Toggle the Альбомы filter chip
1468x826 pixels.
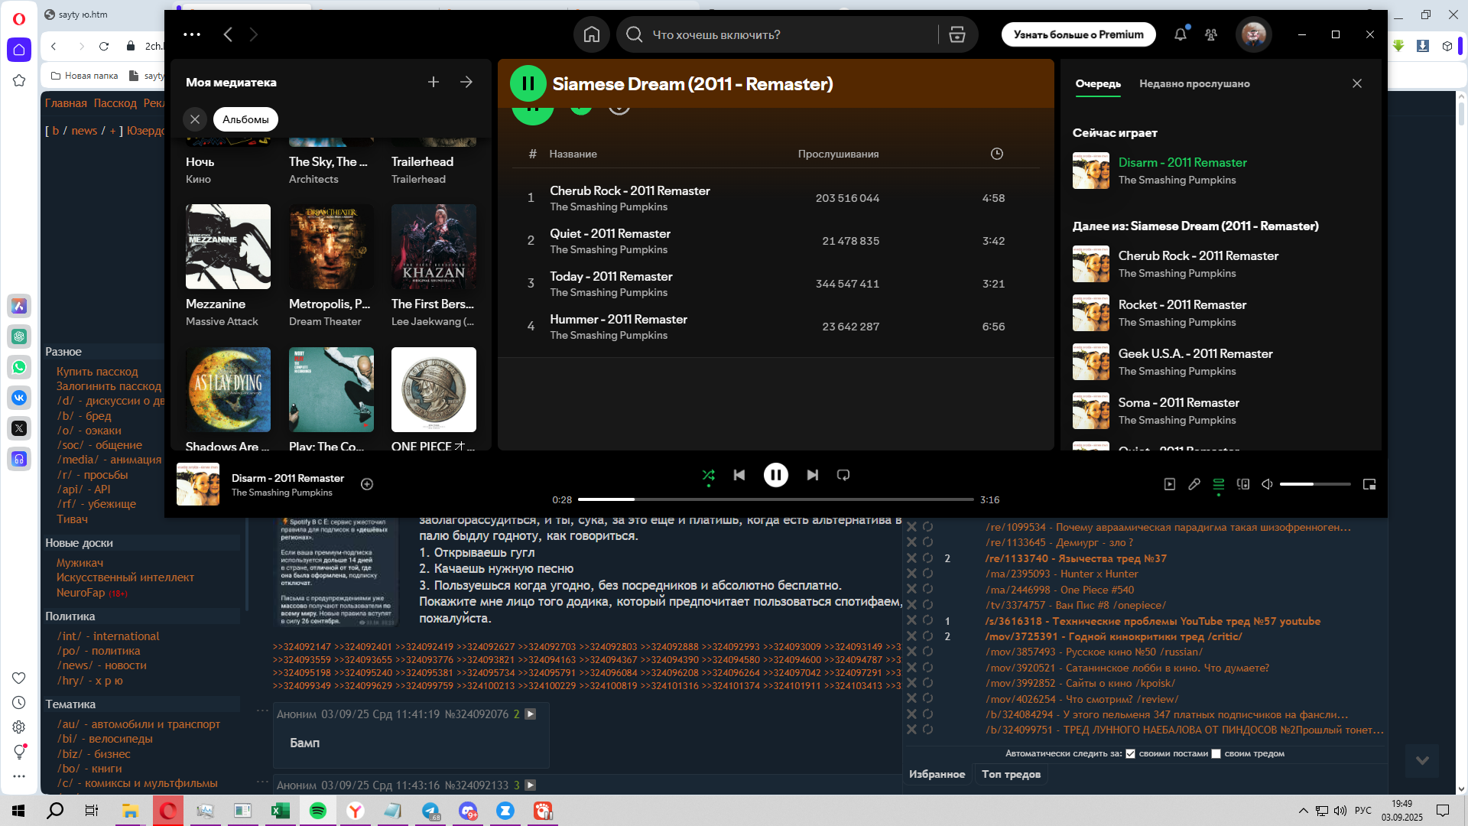tap(245, 119)
